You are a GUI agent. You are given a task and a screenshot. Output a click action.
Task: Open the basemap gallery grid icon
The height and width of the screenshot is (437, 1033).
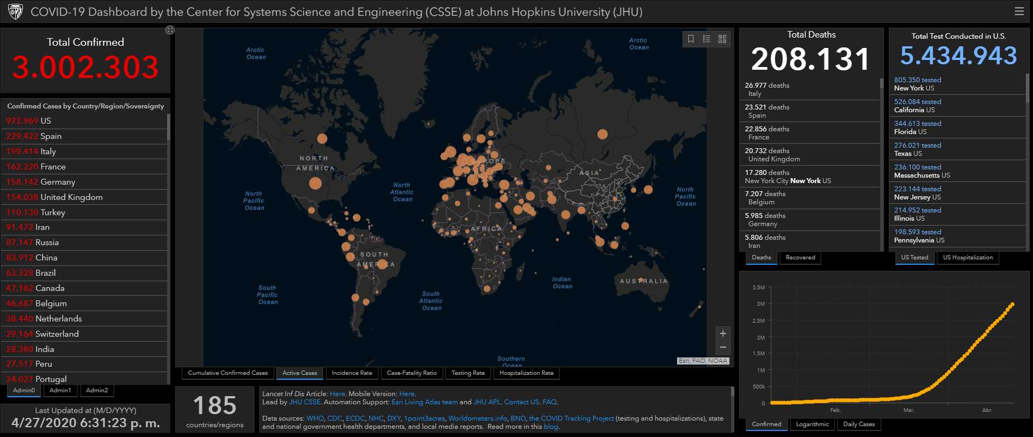[722, 39]
